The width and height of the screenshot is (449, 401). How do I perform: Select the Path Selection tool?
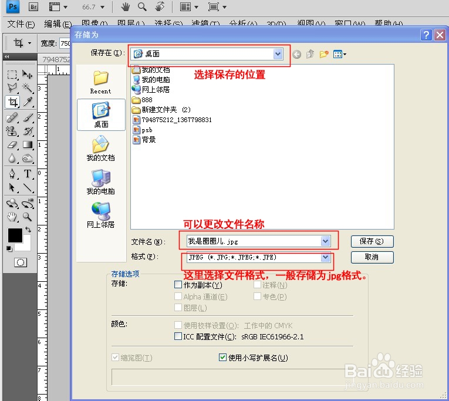(12, 188)
